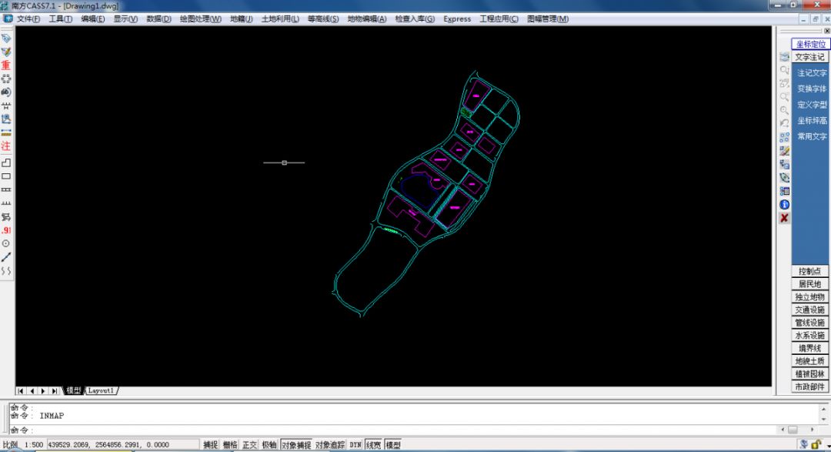
Task: Select 注记文字 in the side panel
Action: (x=812, y=72)
